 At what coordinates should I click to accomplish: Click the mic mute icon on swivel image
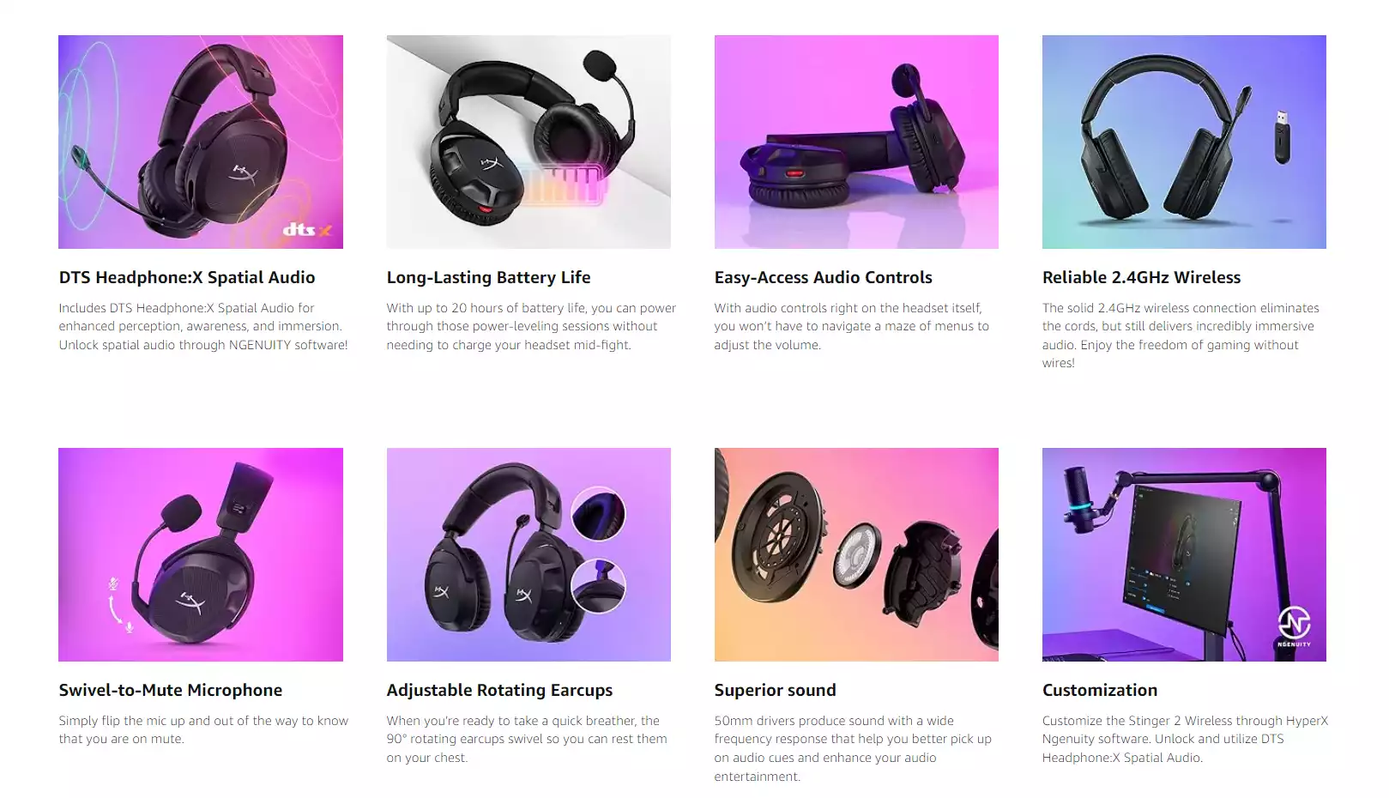click(112, 583)
